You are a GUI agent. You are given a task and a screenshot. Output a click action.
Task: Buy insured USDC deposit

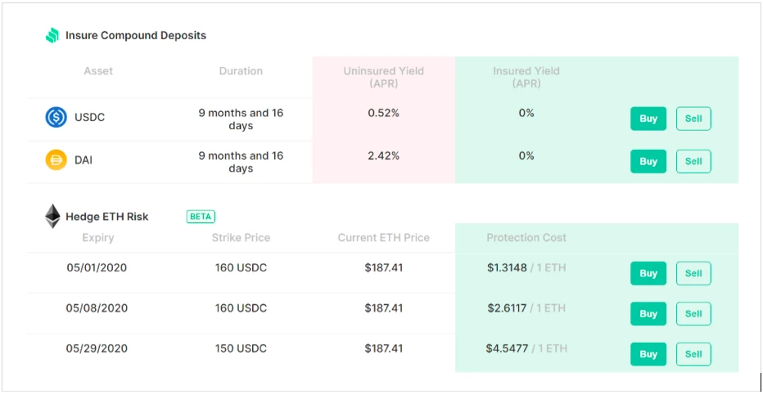(x=648, y=119)
